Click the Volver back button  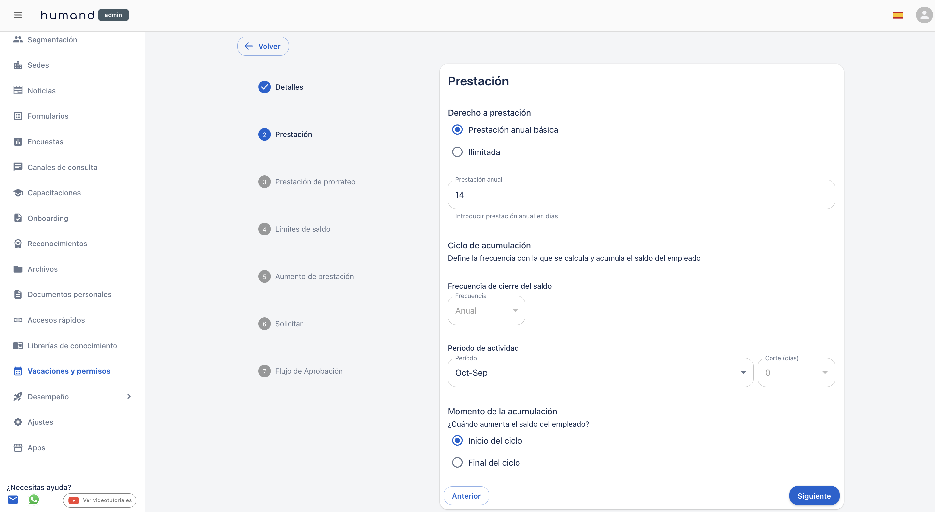click(x=263, y=46)
